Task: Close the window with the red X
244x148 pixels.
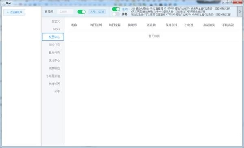Action: coord(237,2)
